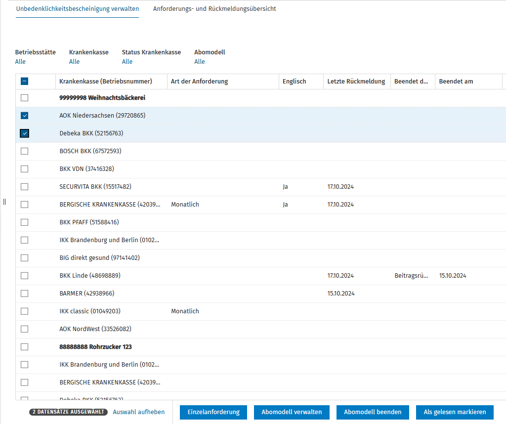Click the Einzelanforderung button
The width and height of the screenshot is (506, 424).
pos(213,412)
